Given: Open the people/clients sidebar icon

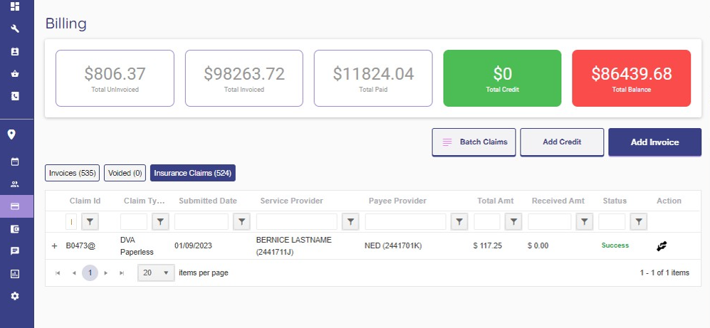Looking at the screenshot, I should tap(14, 184).
